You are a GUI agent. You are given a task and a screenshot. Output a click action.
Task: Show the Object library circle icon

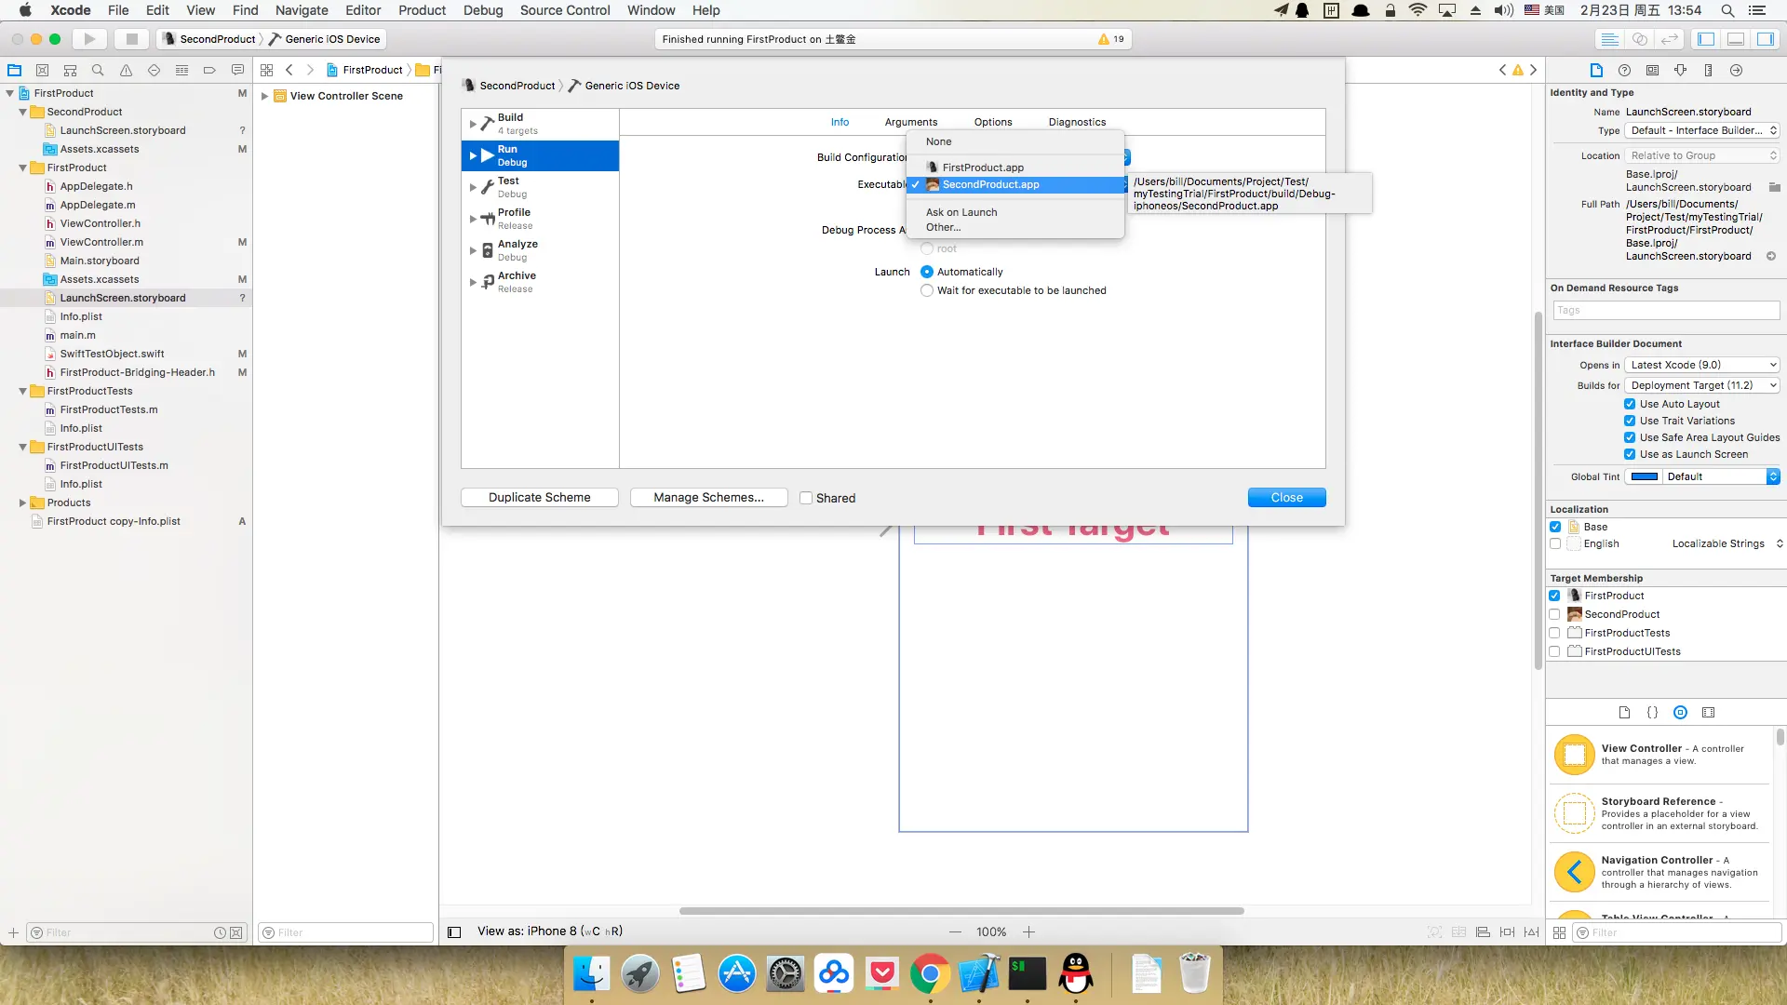1680,713
